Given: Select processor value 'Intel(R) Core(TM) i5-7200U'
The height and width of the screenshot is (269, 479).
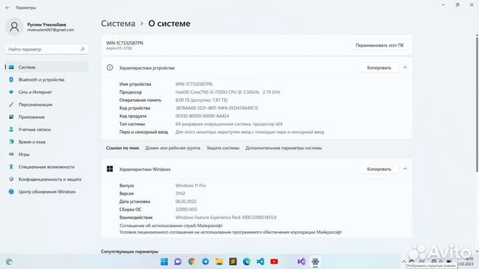Looking at the screenshot, I should point(228,92).
